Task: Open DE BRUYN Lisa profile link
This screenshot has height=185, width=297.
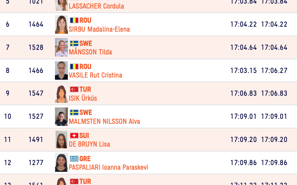Action: click(89, 144)
